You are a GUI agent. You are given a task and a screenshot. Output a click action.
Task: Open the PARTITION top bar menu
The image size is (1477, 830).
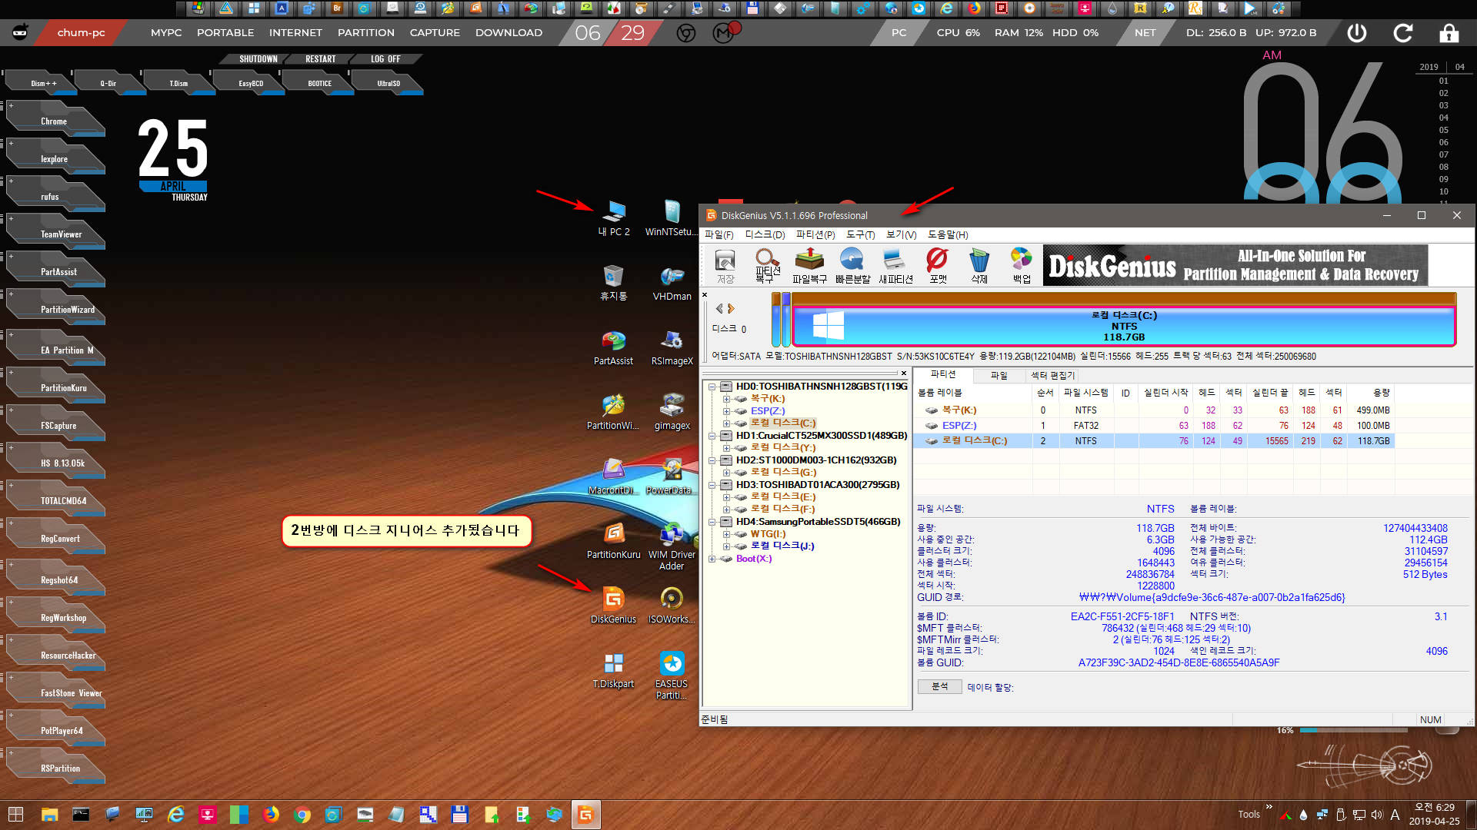coord(366,33)
